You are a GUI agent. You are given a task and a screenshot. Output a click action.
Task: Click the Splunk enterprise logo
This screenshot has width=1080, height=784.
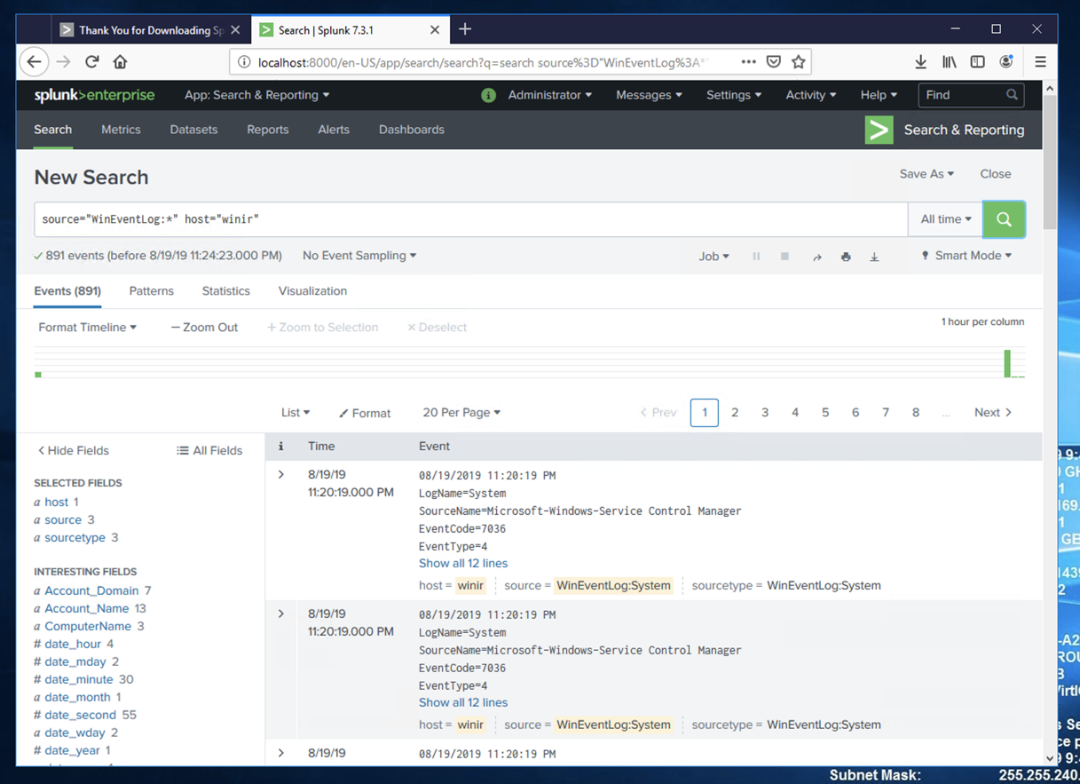(x=94, y=95)
